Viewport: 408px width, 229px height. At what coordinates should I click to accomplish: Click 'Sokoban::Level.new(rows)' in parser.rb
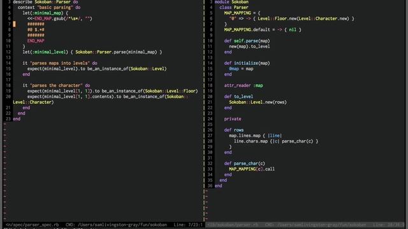[x=258, y=102]
